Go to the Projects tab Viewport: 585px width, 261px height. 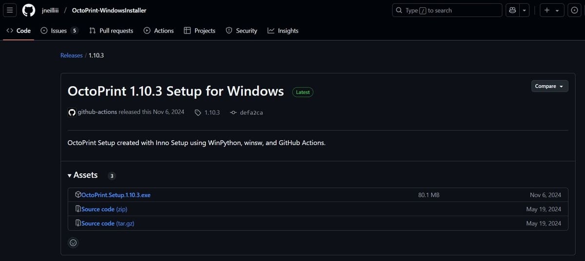click(199, 31)
